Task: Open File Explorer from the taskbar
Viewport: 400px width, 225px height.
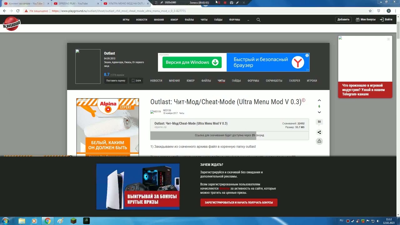Action: (22, 221)
